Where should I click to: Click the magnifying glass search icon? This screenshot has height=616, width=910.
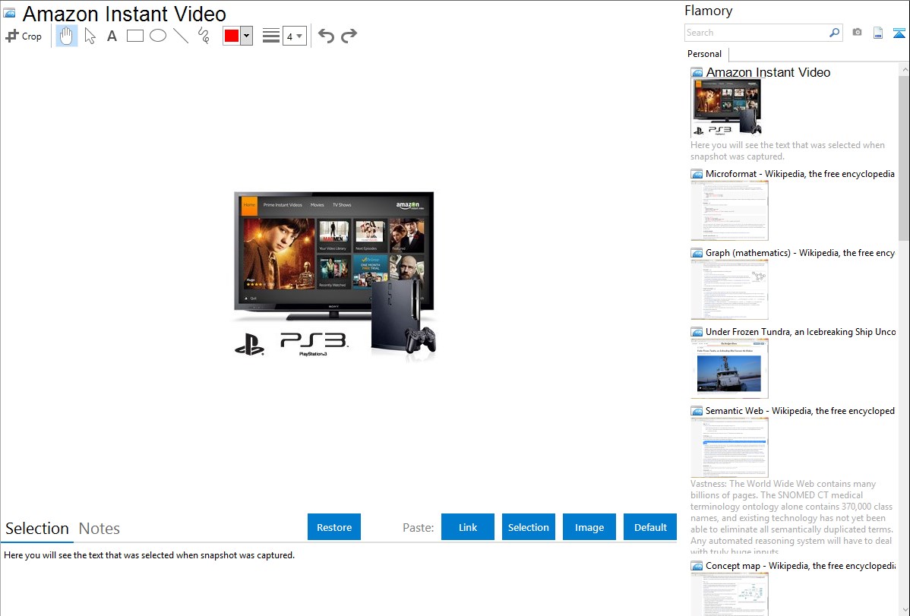click(835, 33)
